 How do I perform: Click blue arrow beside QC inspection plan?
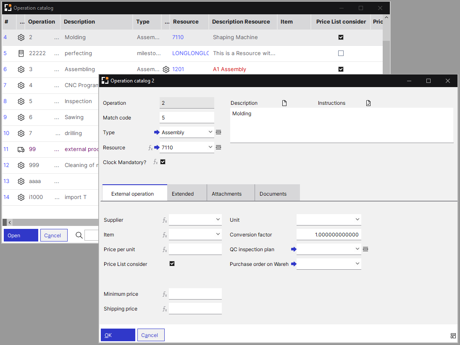click(x=293, y=249)
